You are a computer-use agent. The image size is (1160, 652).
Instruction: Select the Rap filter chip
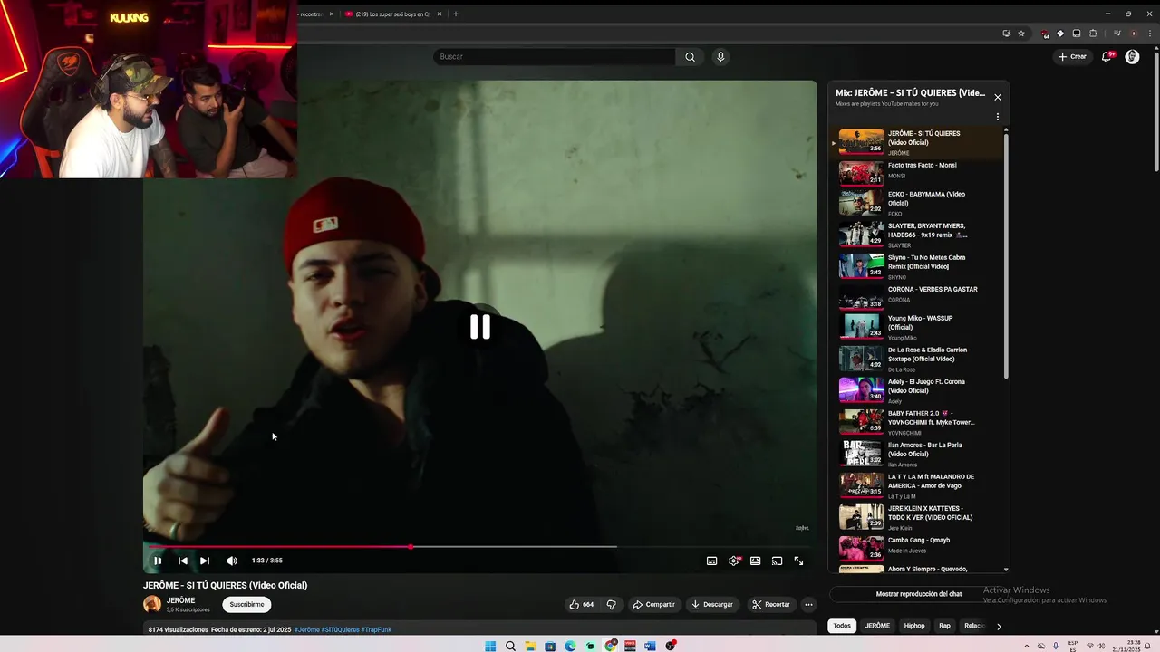coord(944,626)
